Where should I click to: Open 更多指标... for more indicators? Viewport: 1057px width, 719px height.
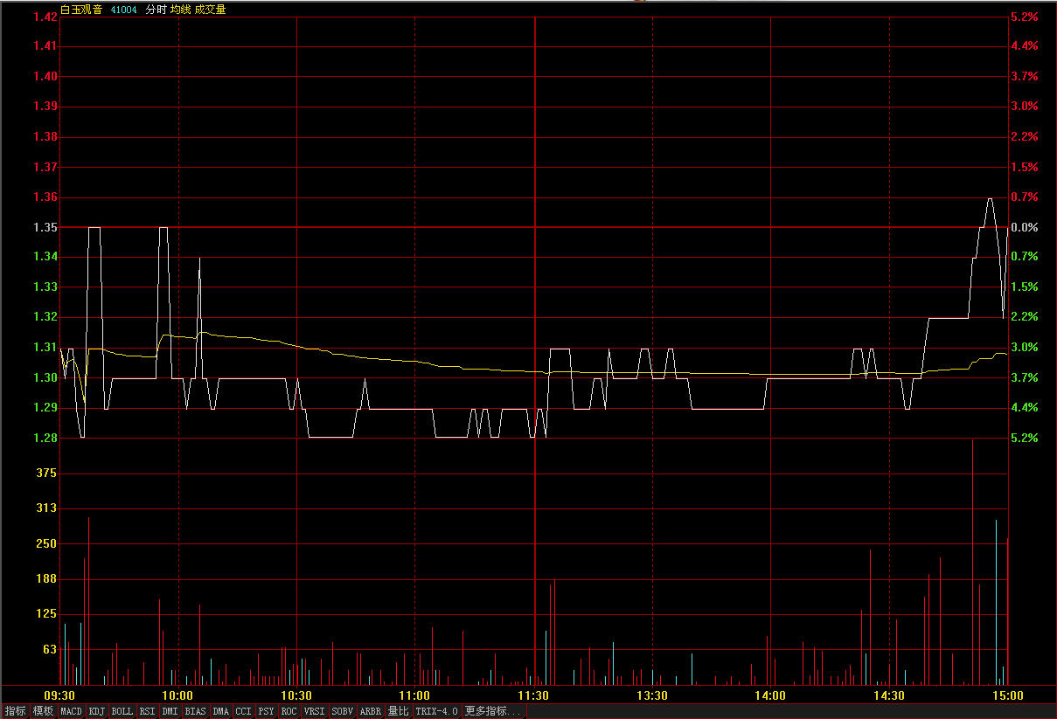[x=494, y=711]
